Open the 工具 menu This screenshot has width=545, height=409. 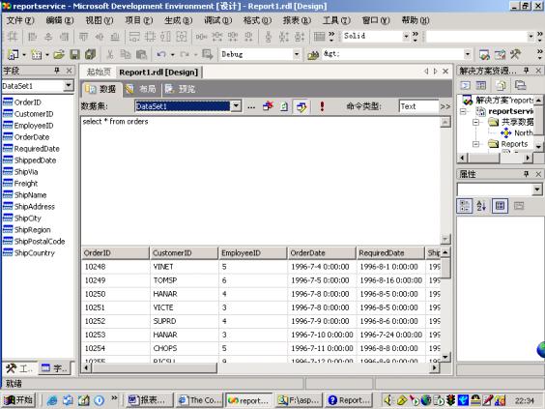click(336, 20)
